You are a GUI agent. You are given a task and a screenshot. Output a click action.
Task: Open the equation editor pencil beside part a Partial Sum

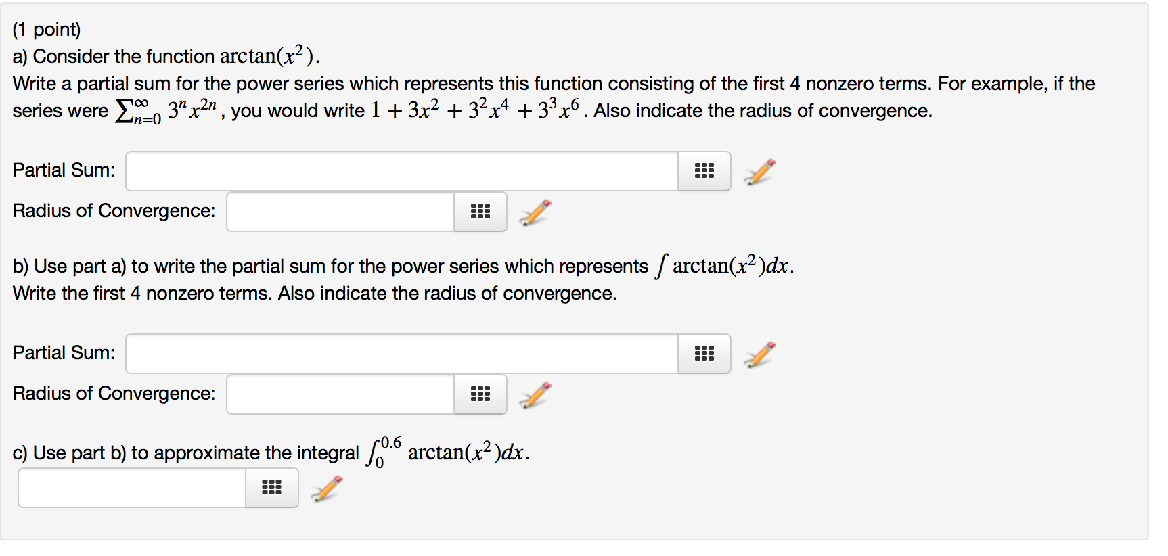(759, 171)
